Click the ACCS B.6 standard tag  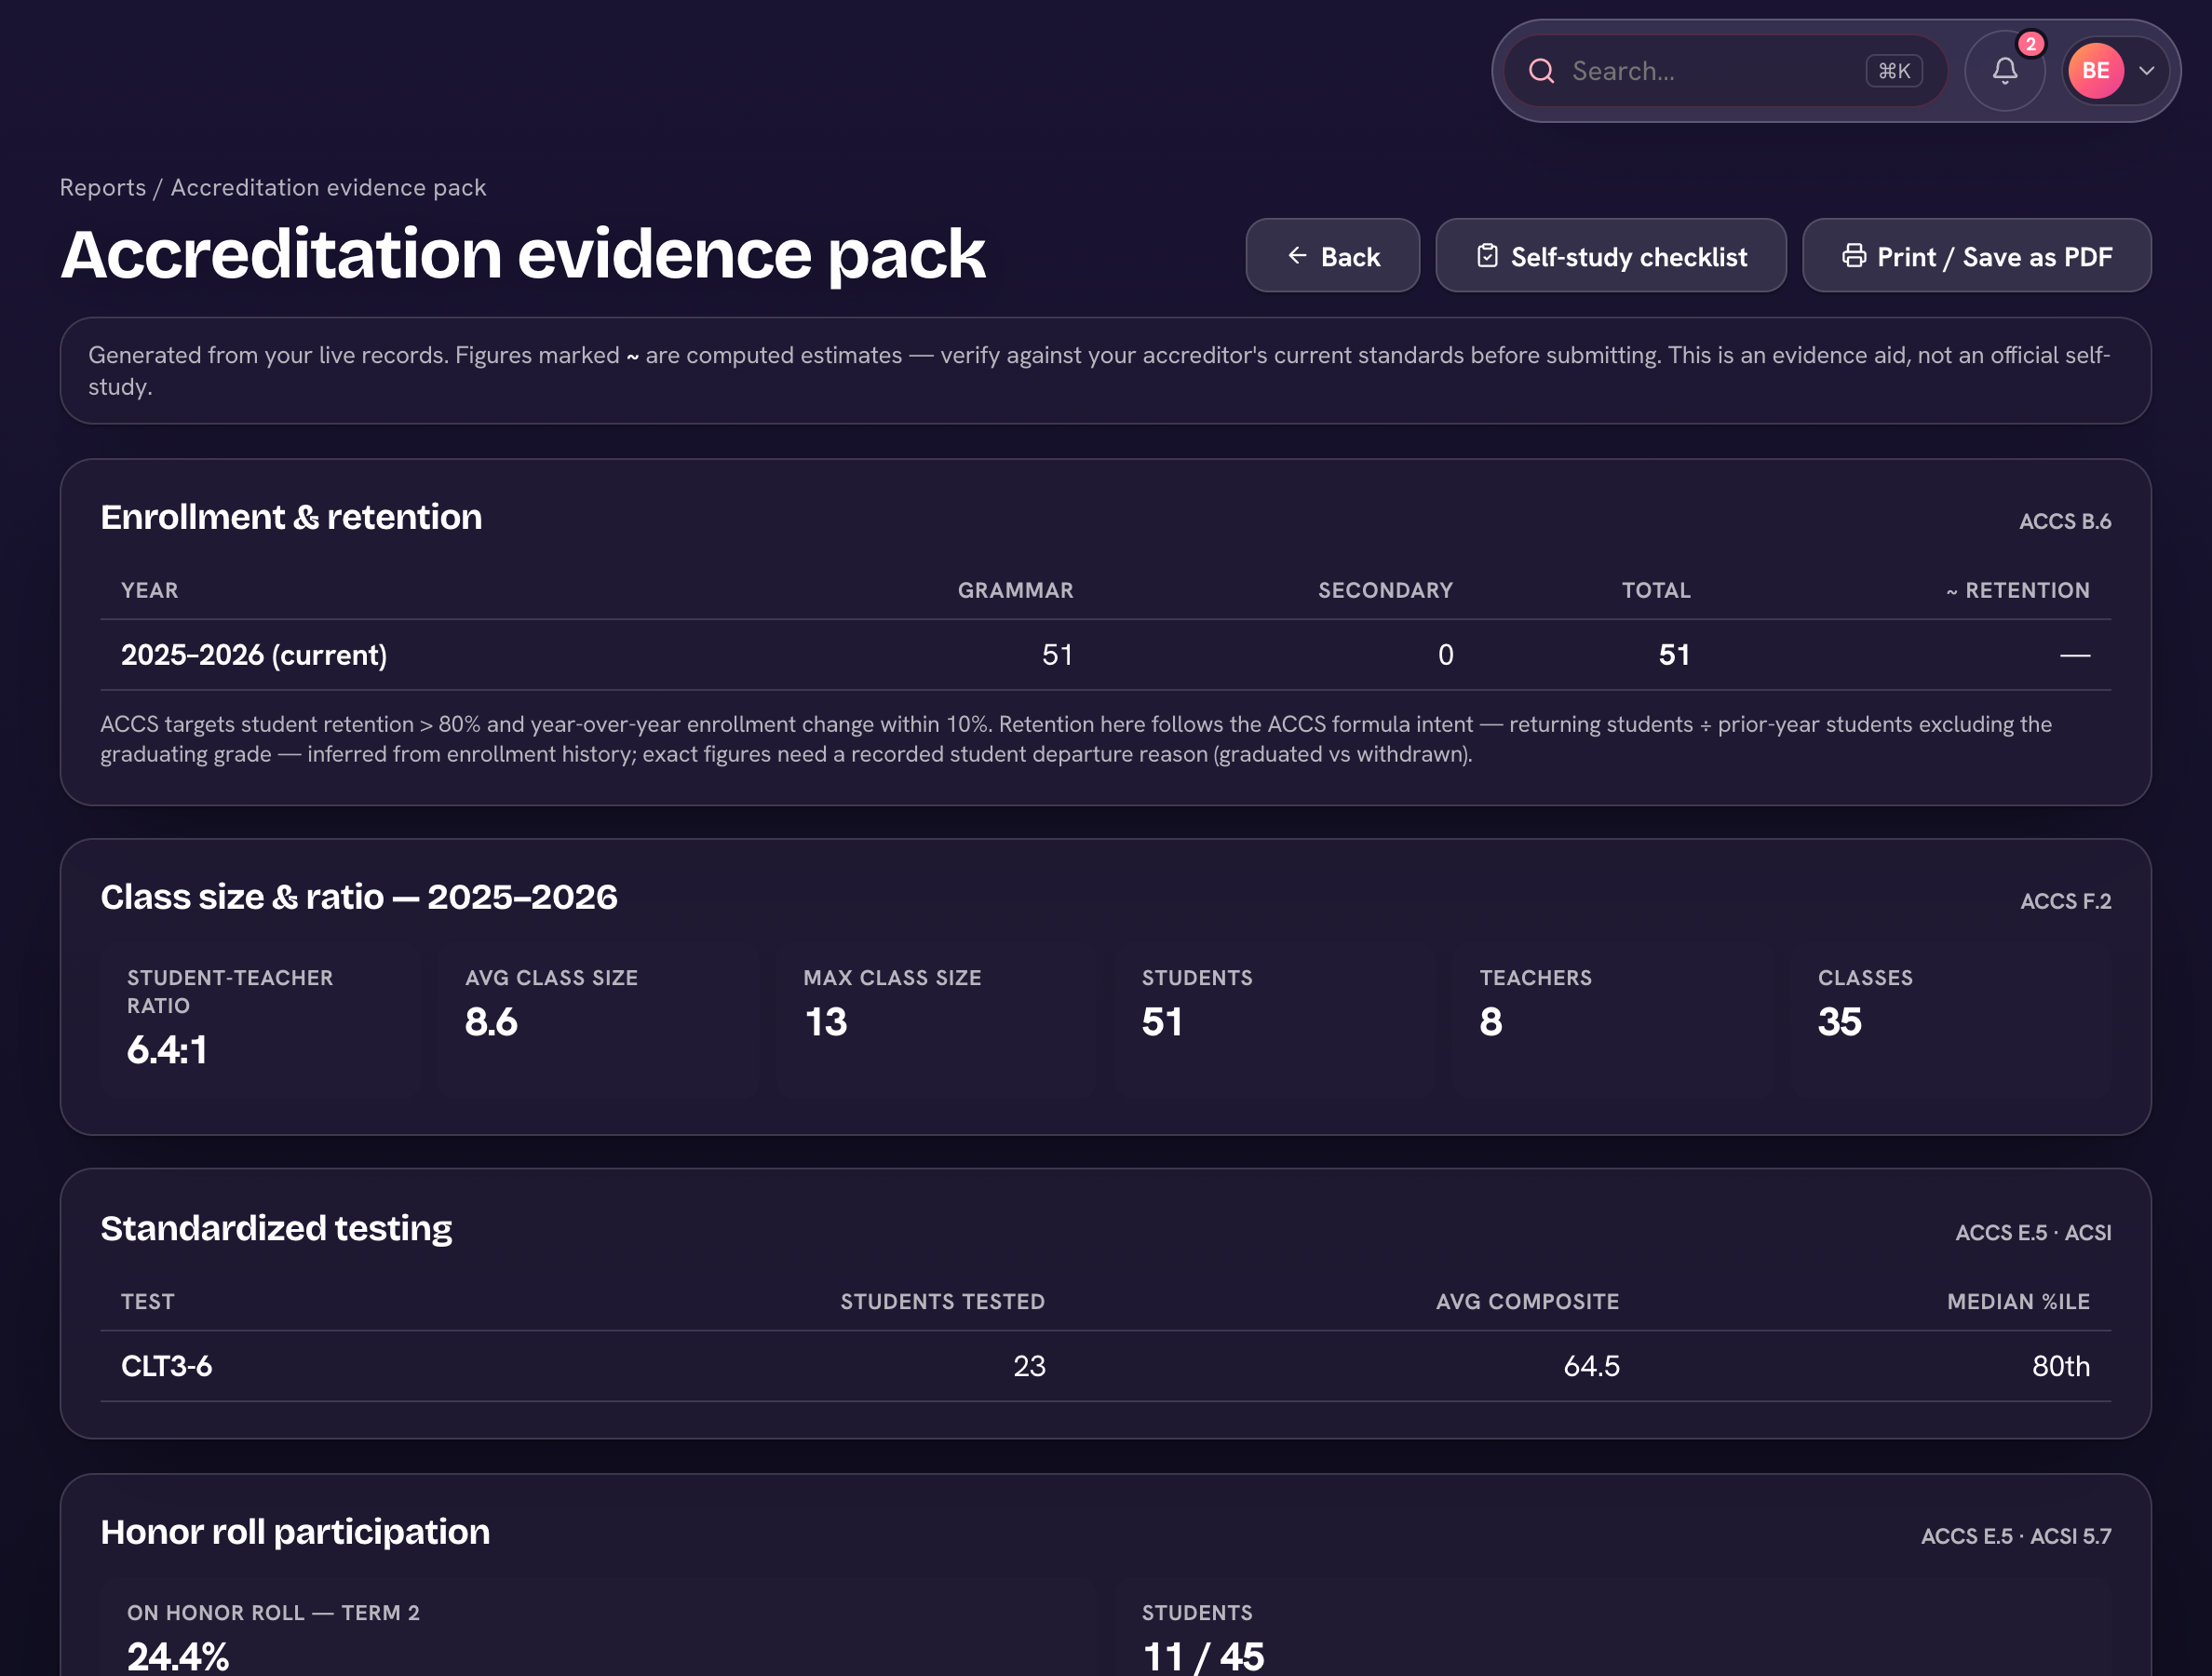pos(2064,522)
